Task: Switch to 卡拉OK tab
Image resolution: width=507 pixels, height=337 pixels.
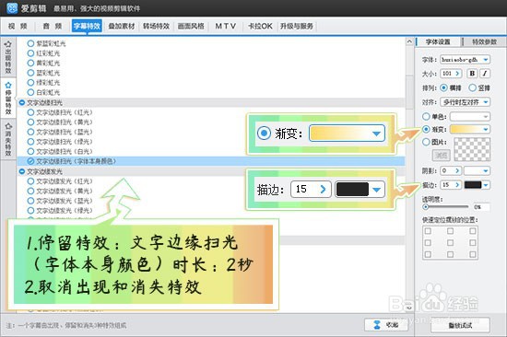Action: pyautogui.click(x=260, y=26)
